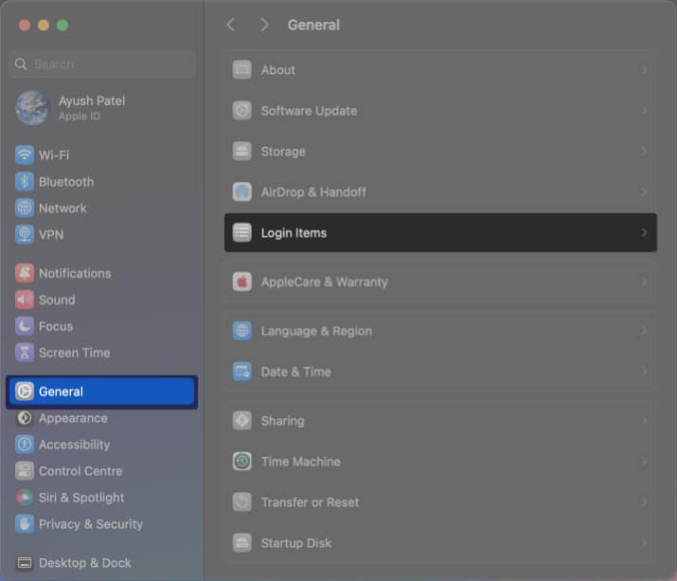Image resolution: width=677 pixels, height=581 pixels.
Task: Click the Search field
Action: [102, 64]
